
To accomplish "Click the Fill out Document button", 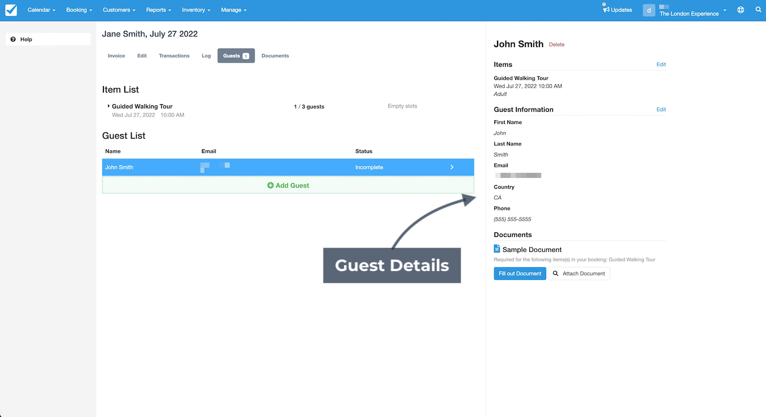I will coord(520,273).
